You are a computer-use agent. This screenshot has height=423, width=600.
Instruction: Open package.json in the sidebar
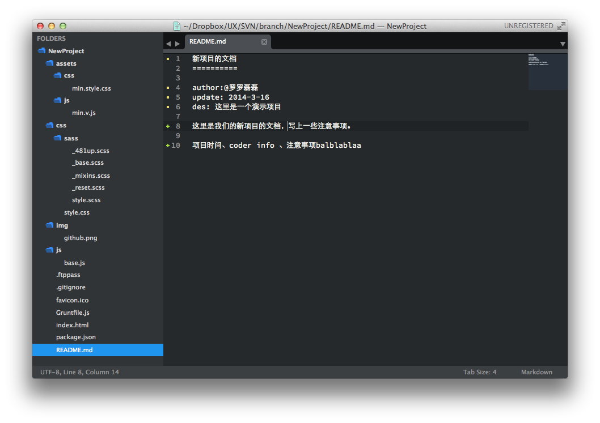[x=76, y=337]
